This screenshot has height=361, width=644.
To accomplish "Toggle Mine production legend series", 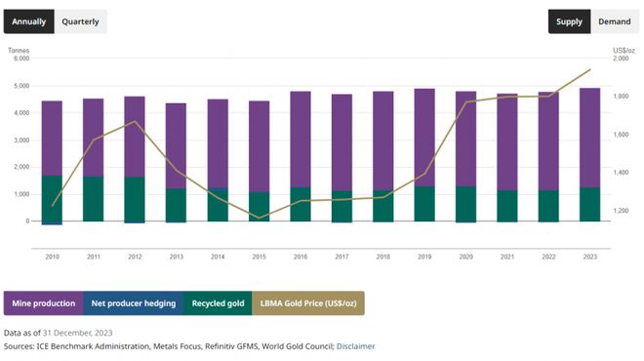I will tap(44, 303).
